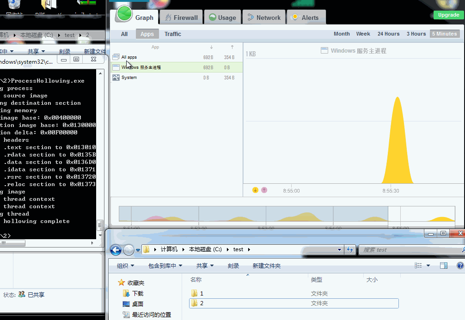This screenshot has height=320, width=465.
Task: Select the Windows 服务主进程 row
Action: click(x=177, y=67)
